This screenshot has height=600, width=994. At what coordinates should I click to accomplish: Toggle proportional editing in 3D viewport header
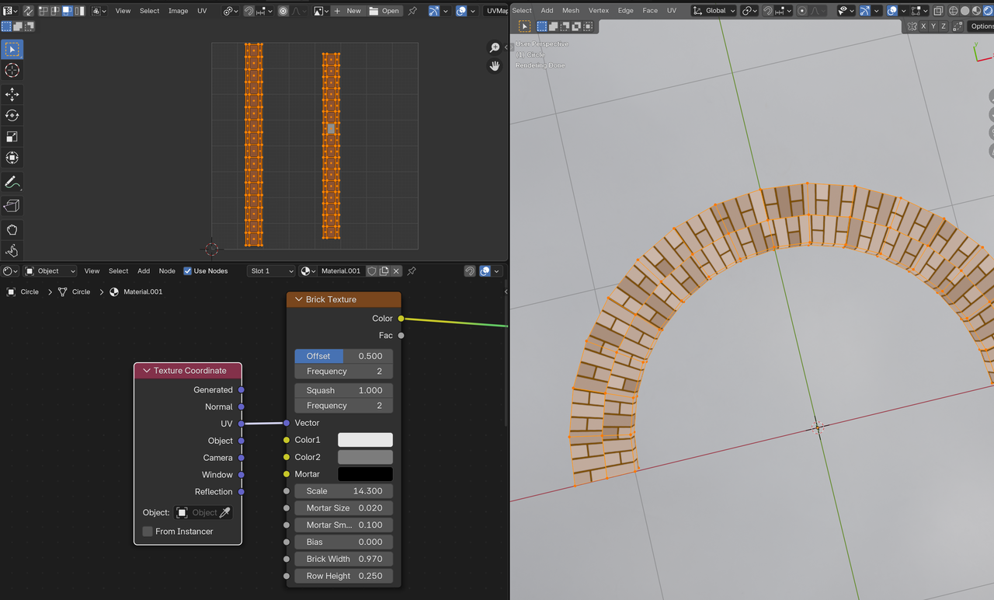tap(802, 11)
